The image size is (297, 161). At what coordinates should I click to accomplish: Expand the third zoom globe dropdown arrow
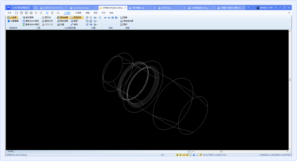tap(97, 24)
